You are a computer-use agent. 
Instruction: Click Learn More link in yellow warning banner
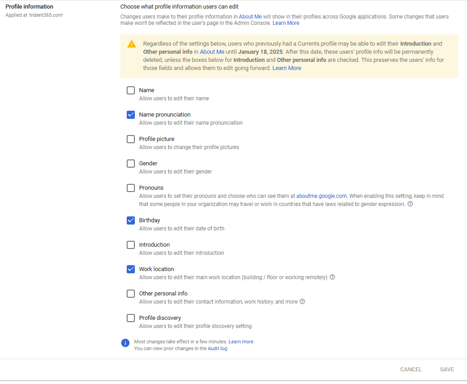pyautogui.click(x=286, y=68)
